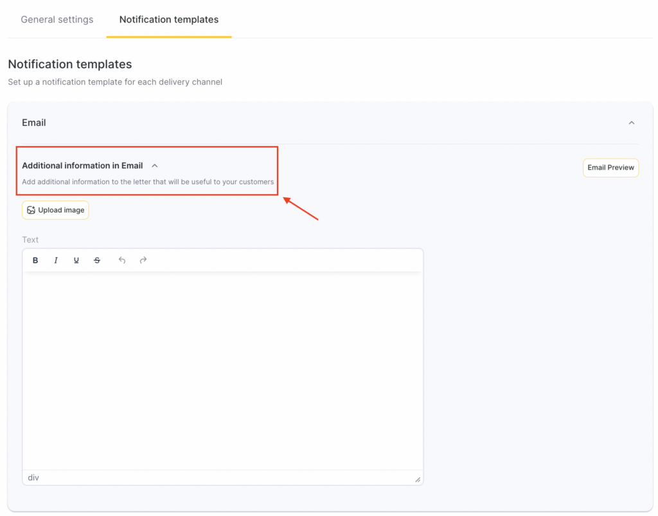The width and height of the screenshot is (658, 516).
Task: Underline text using the toolbar icon
Action: (76, 260)
